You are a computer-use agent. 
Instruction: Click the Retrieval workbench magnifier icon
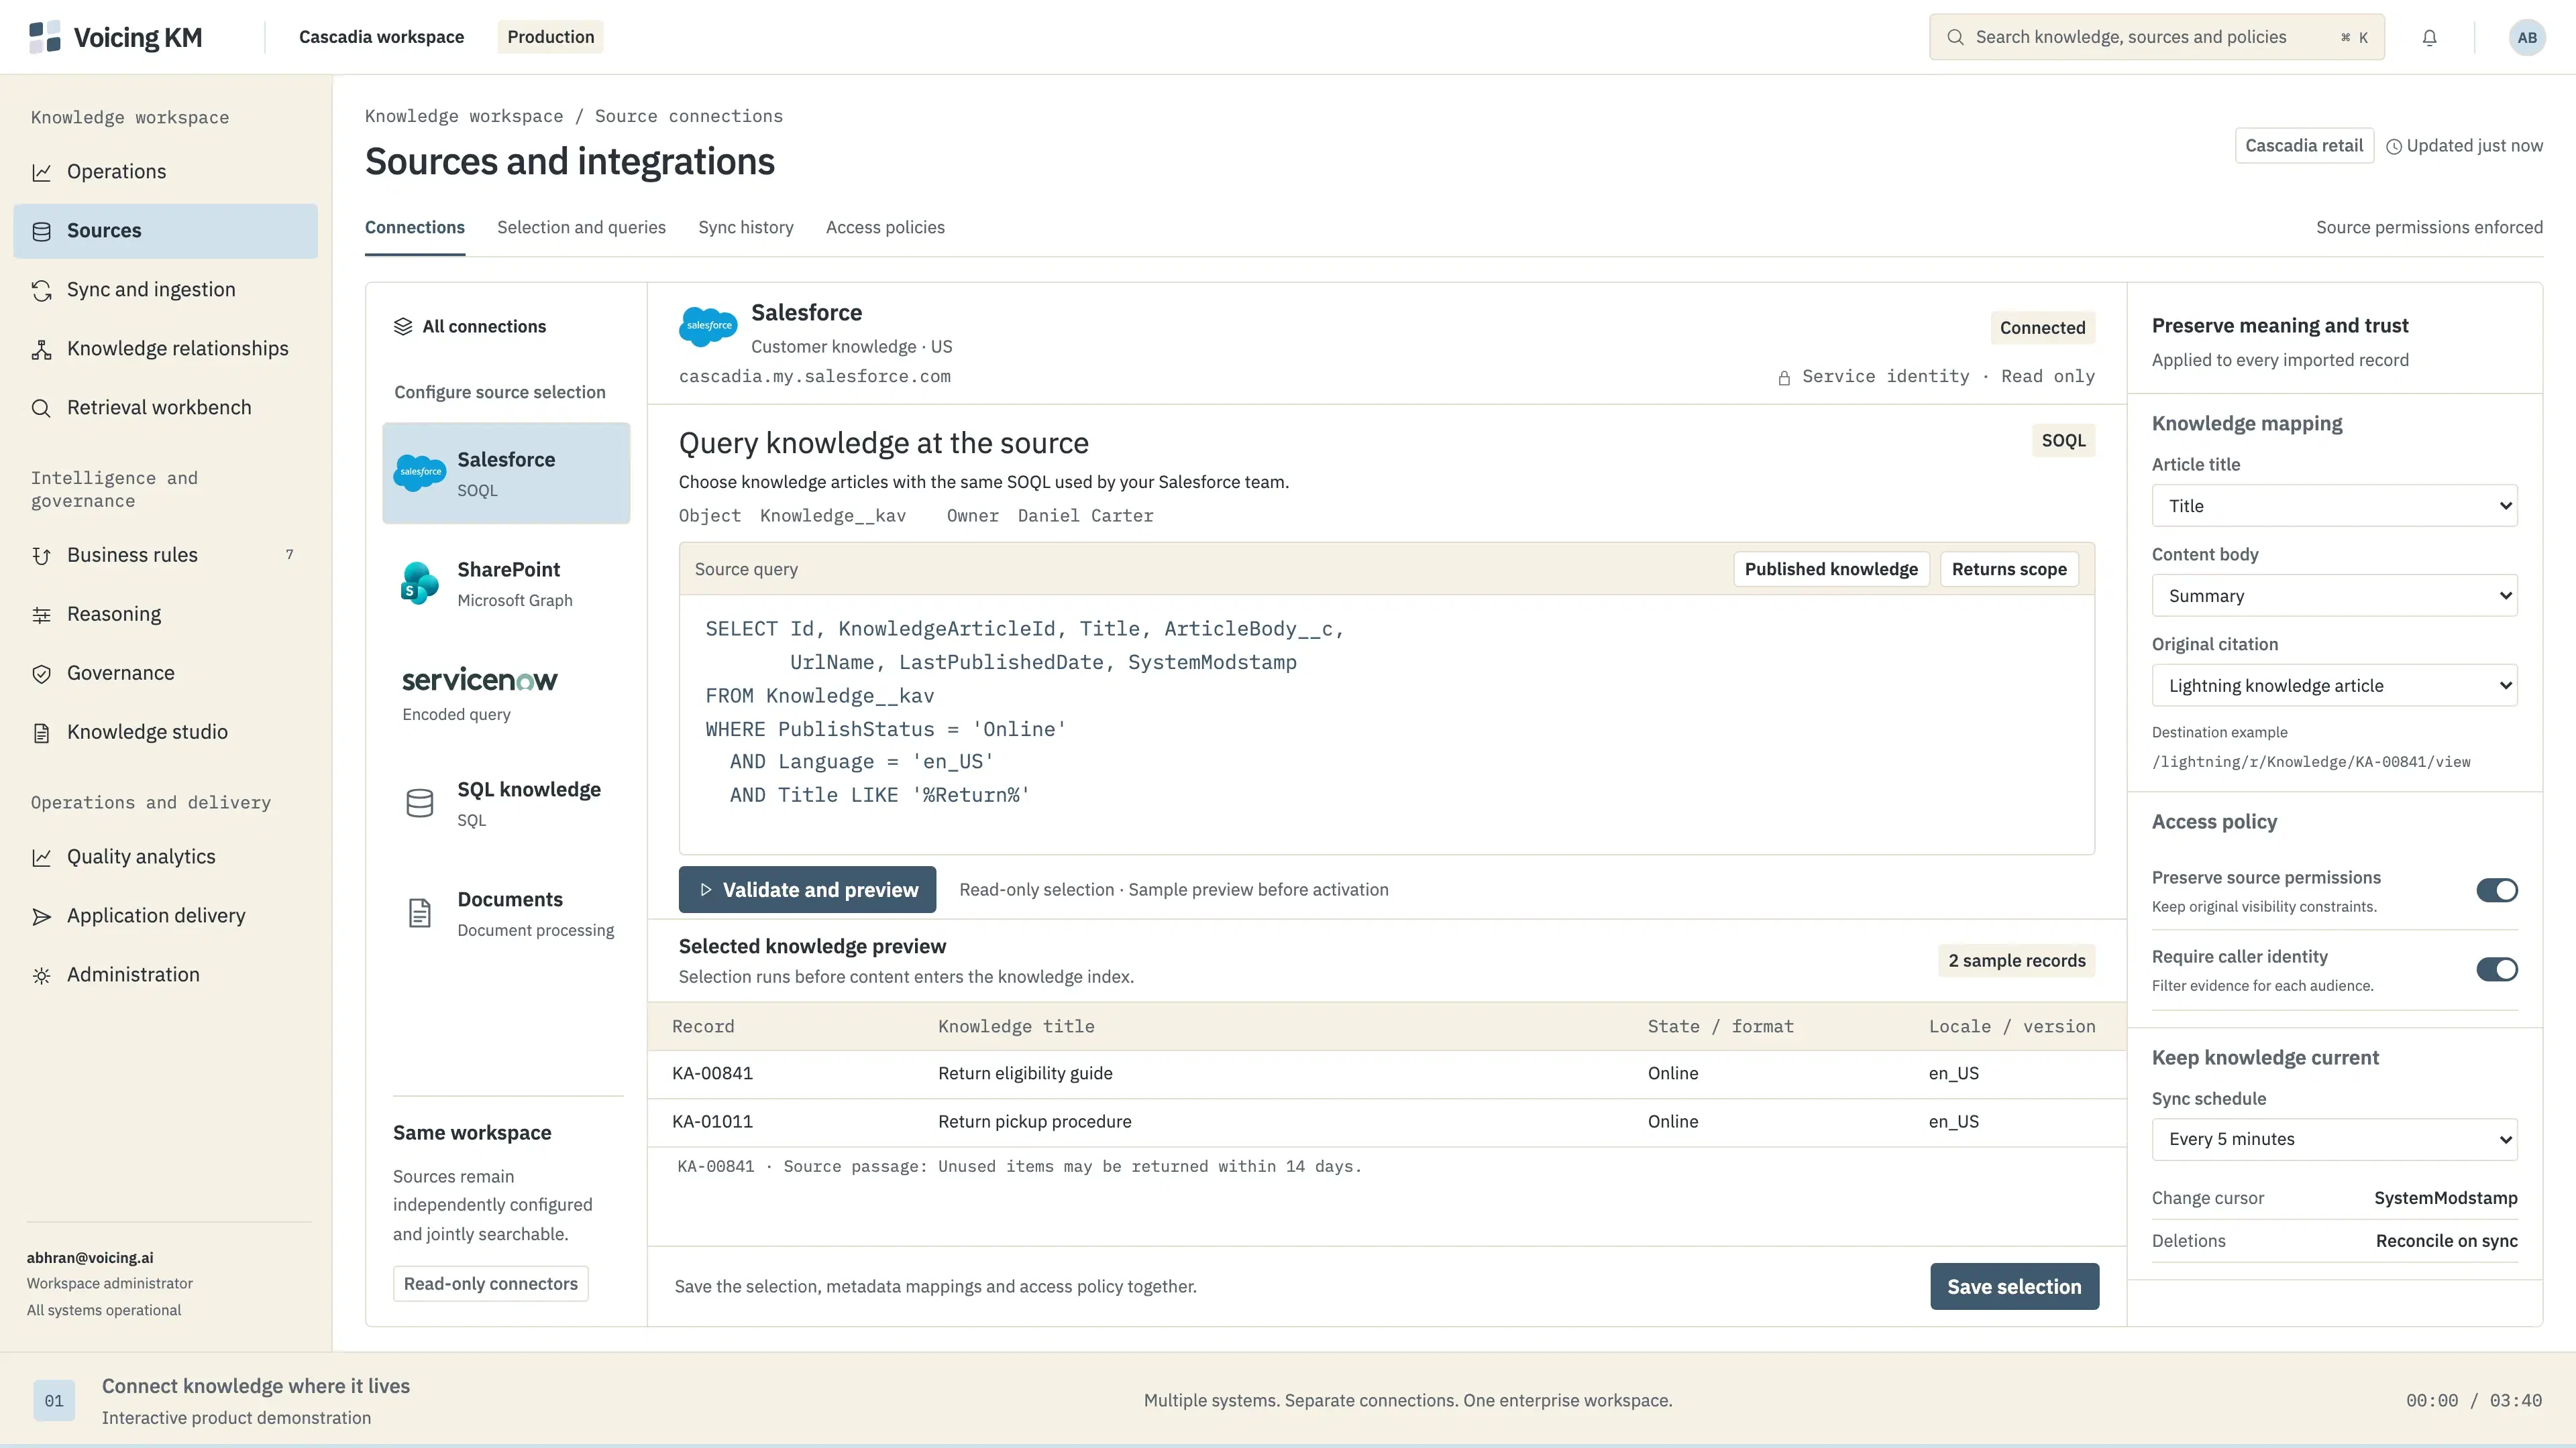click(x=41, y=408)
